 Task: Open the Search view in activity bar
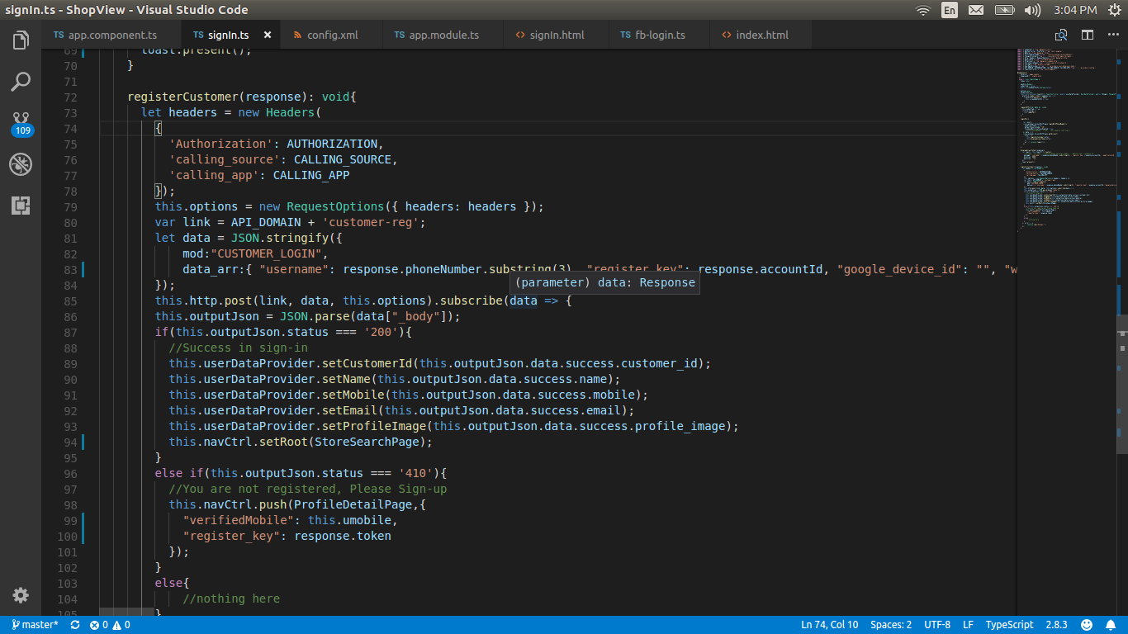tap(21, 81)
